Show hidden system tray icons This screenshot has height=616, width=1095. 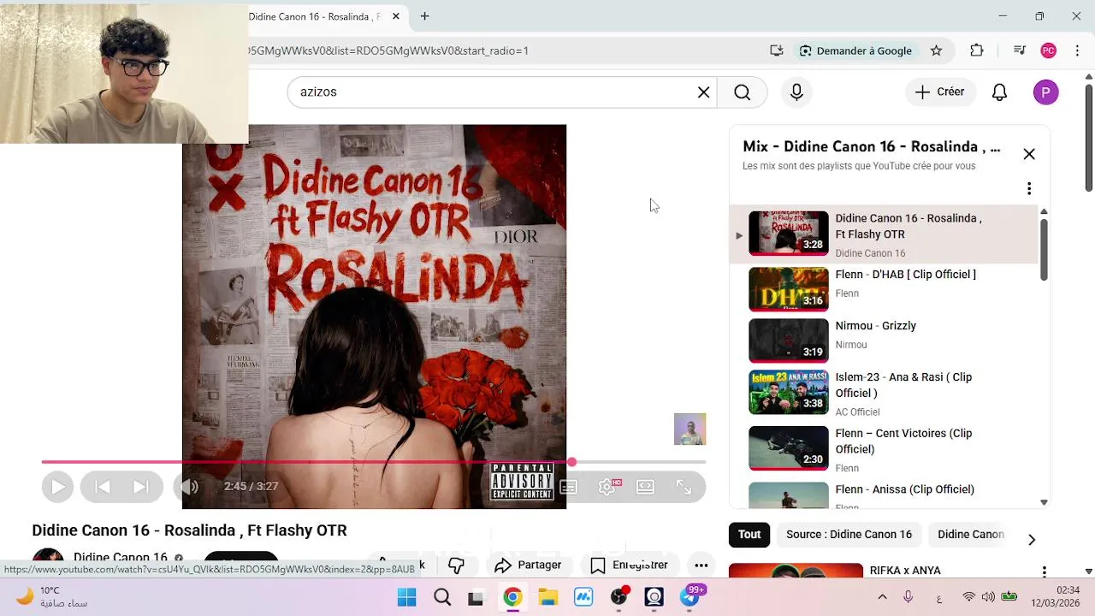coord(882,597)
